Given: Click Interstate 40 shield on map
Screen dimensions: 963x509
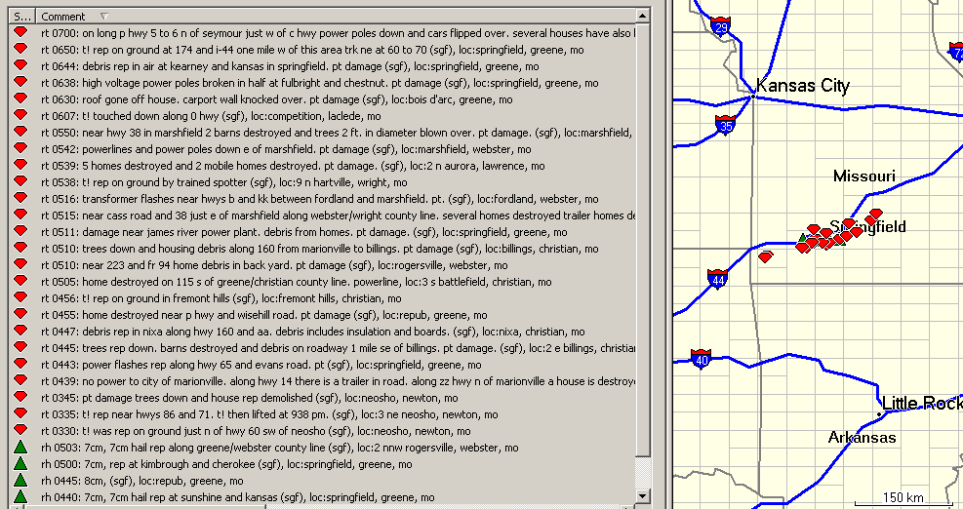Looking at the screenshot, I should [x=700, y=359].
